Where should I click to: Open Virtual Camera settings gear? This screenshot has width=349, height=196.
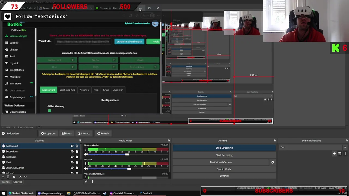coord(272,162)
